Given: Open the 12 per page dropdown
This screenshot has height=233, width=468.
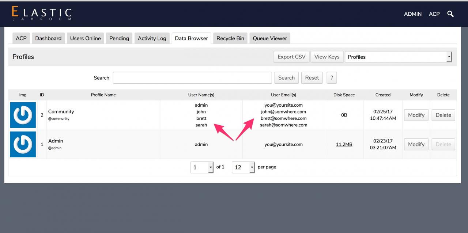Looking at the screenshot, I should pos(243,167).
